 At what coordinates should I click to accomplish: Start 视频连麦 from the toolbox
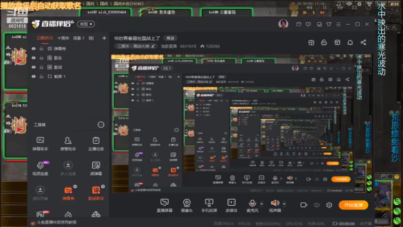[x=40, y=168]
